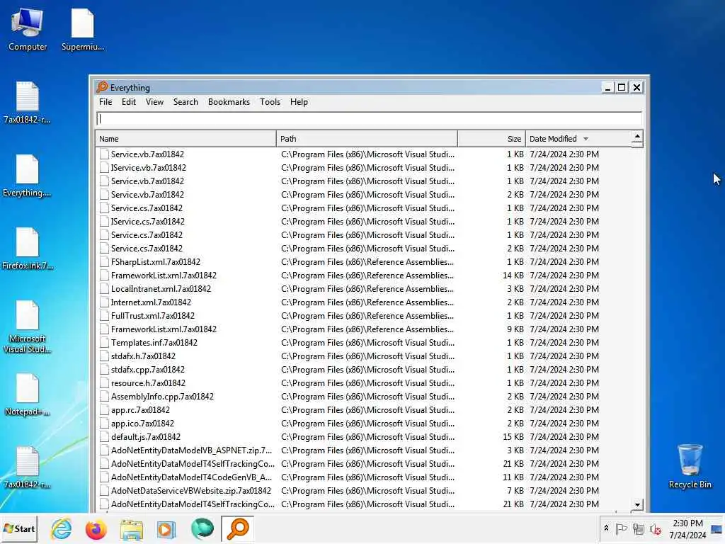
Task: Open the File menu in Everything
Action: (105, 102)
